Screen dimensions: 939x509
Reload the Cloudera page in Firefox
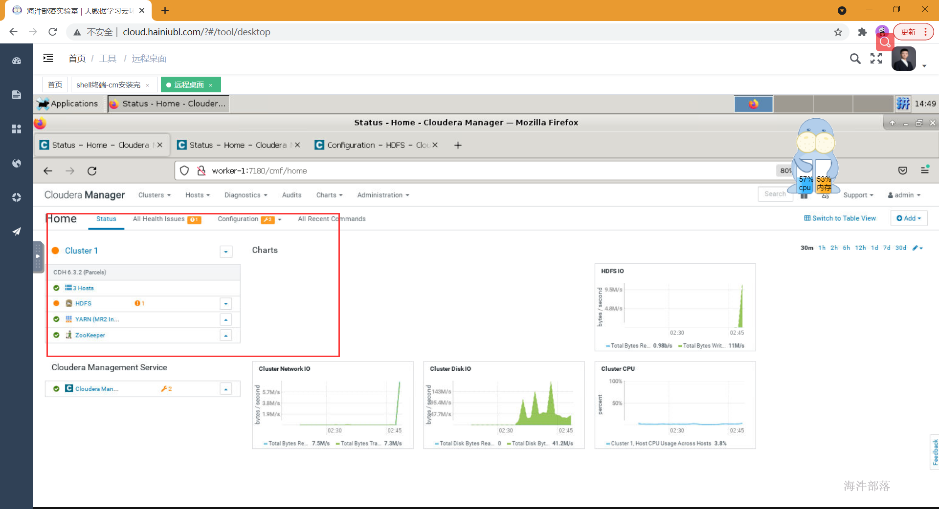(x=92, y=171)
